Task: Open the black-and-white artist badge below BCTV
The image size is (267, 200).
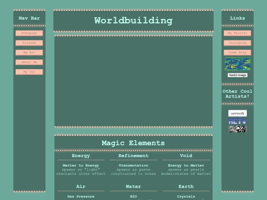Action: pos(237,129)
